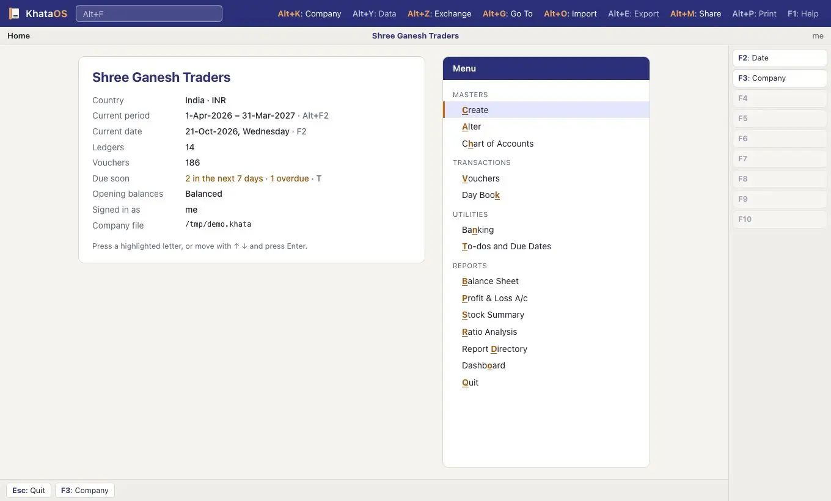The width and height of the screenshot is (831, 501).
Task: Select Alter under Masters
Action: 546,126
